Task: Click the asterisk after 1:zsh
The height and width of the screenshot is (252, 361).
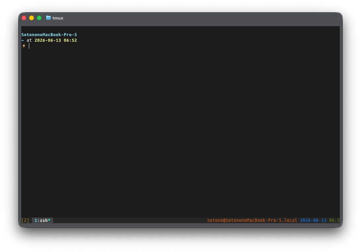Action: [49, 220]
